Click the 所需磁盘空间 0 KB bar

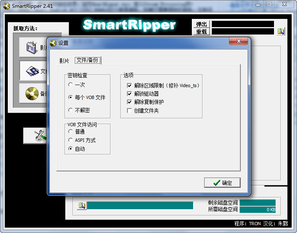click(x=258, y=210)
